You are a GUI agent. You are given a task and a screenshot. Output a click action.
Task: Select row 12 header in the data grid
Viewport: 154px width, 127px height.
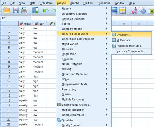tap(9, 81)
